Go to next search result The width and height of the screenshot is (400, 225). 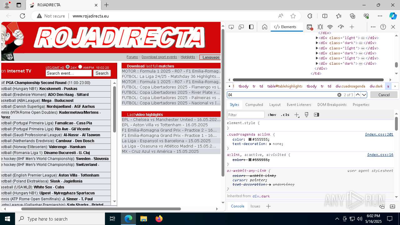[x=364, y=95]
